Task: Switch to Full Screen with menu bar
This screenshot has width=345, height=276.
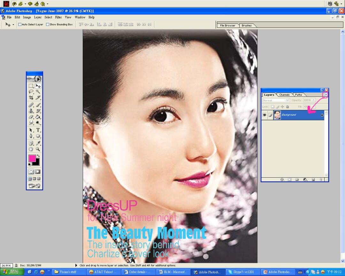Action: coord(34,179)
